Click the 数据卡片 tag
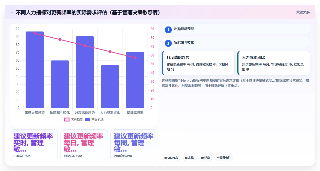This screenshot has width=320, height=171. coord(224,158)
